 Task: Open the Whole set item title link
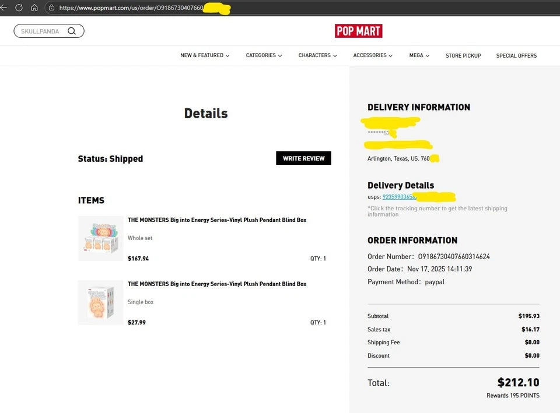coord(217,220)
